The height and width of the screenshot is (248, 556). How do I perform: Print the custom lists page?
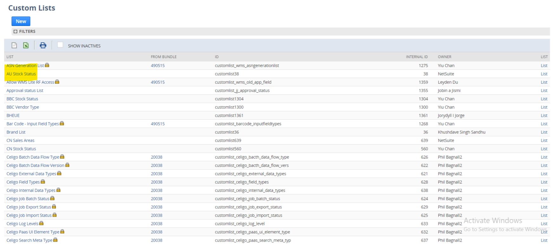pyautogui.click(x=43, y=45)
